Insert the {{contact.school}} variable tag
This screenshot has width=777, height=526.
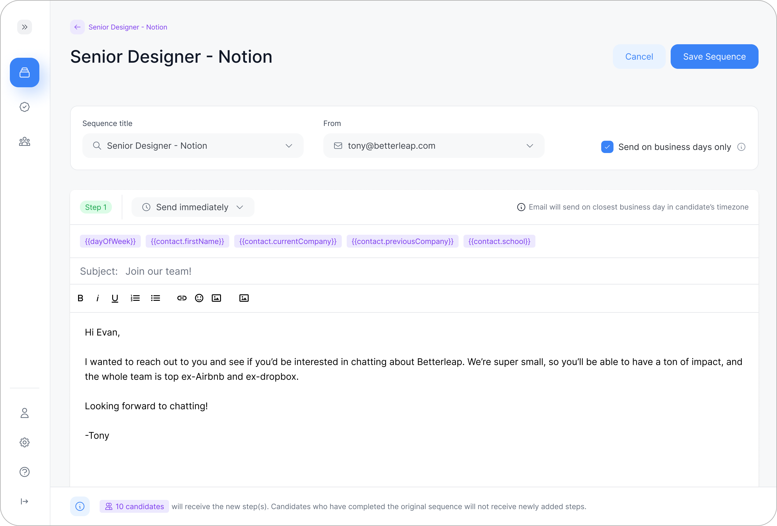pyautogui.click(x=499, y=241)
